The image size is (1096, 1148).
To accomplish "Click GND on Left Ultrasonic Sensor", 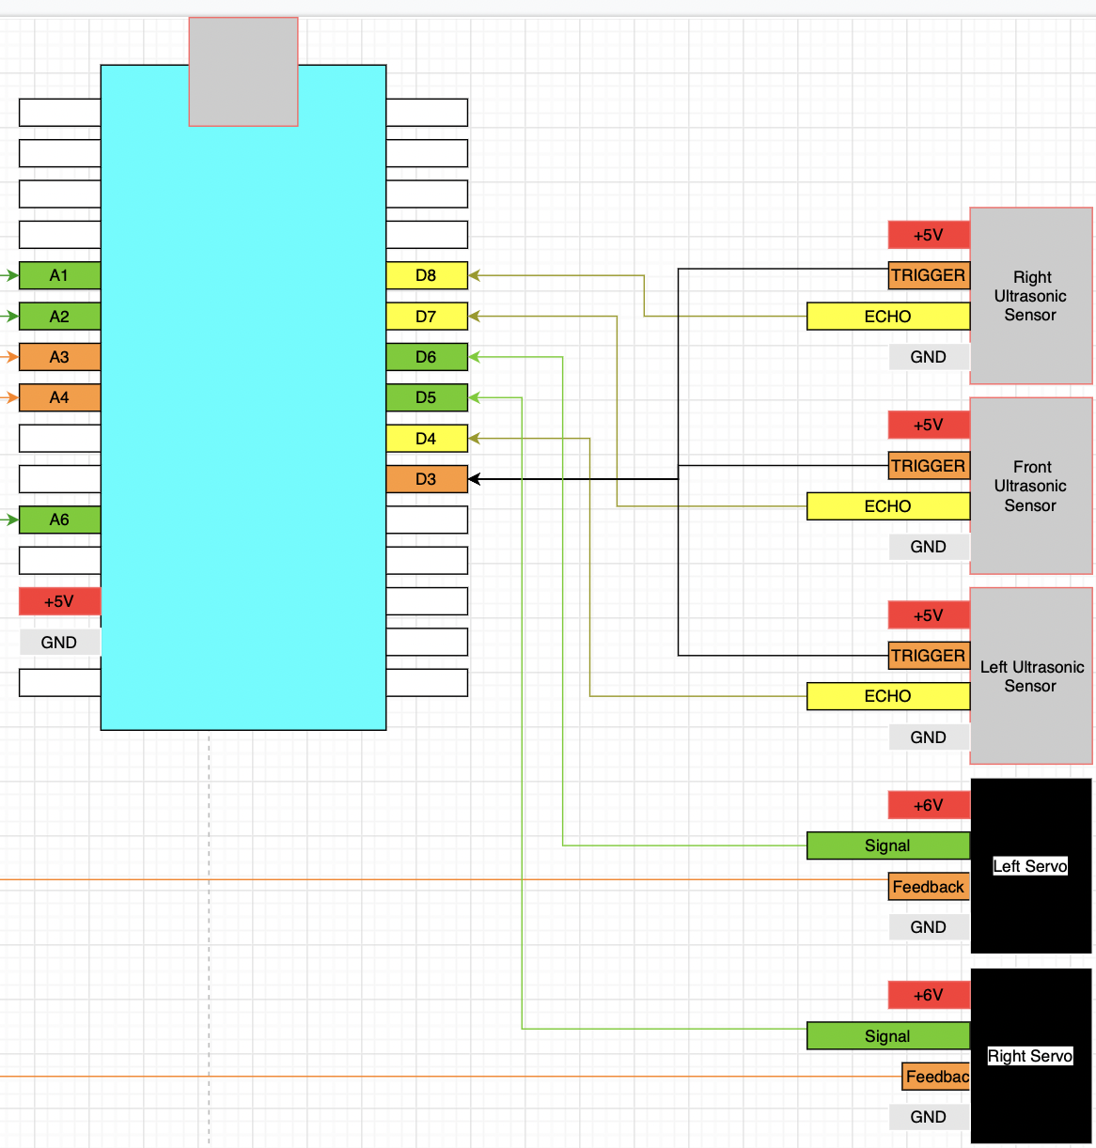I will [929, 737].
